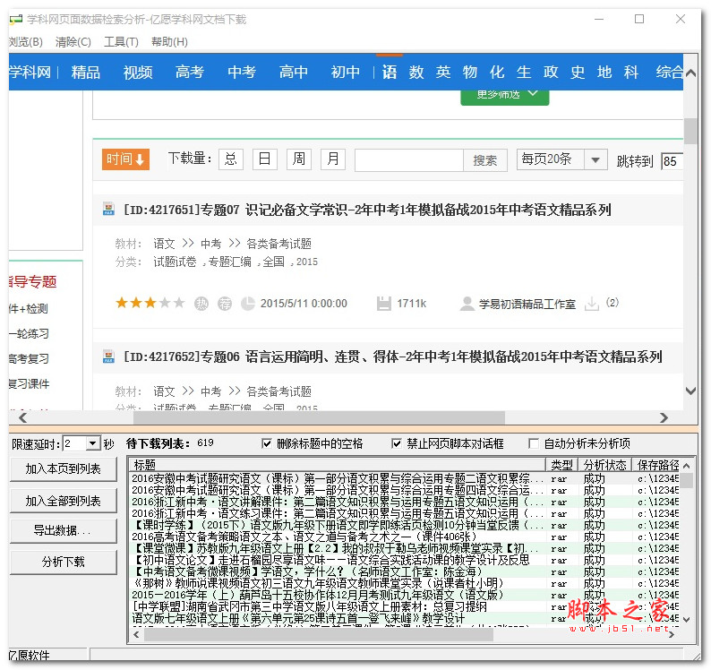711x670 pixels.
Task: Open the 浏览(B) menu
Action: pos(26,42)
